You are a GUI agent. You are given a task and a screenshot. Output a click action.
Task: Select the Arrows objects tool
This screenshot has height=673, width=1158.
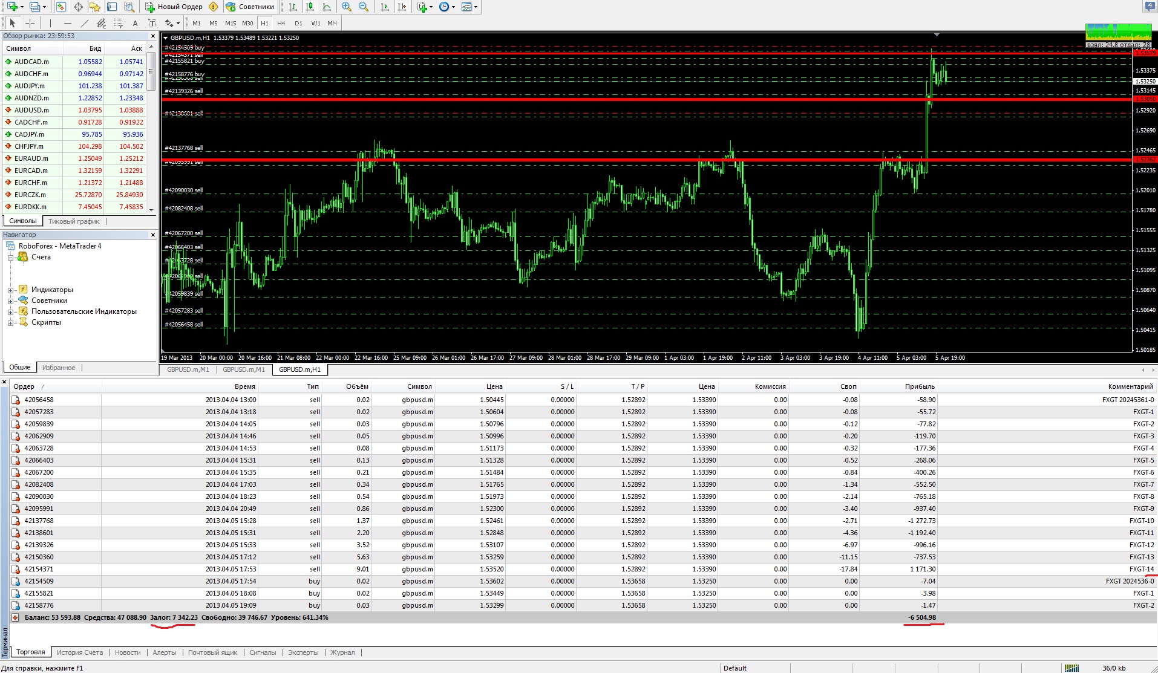169,23
